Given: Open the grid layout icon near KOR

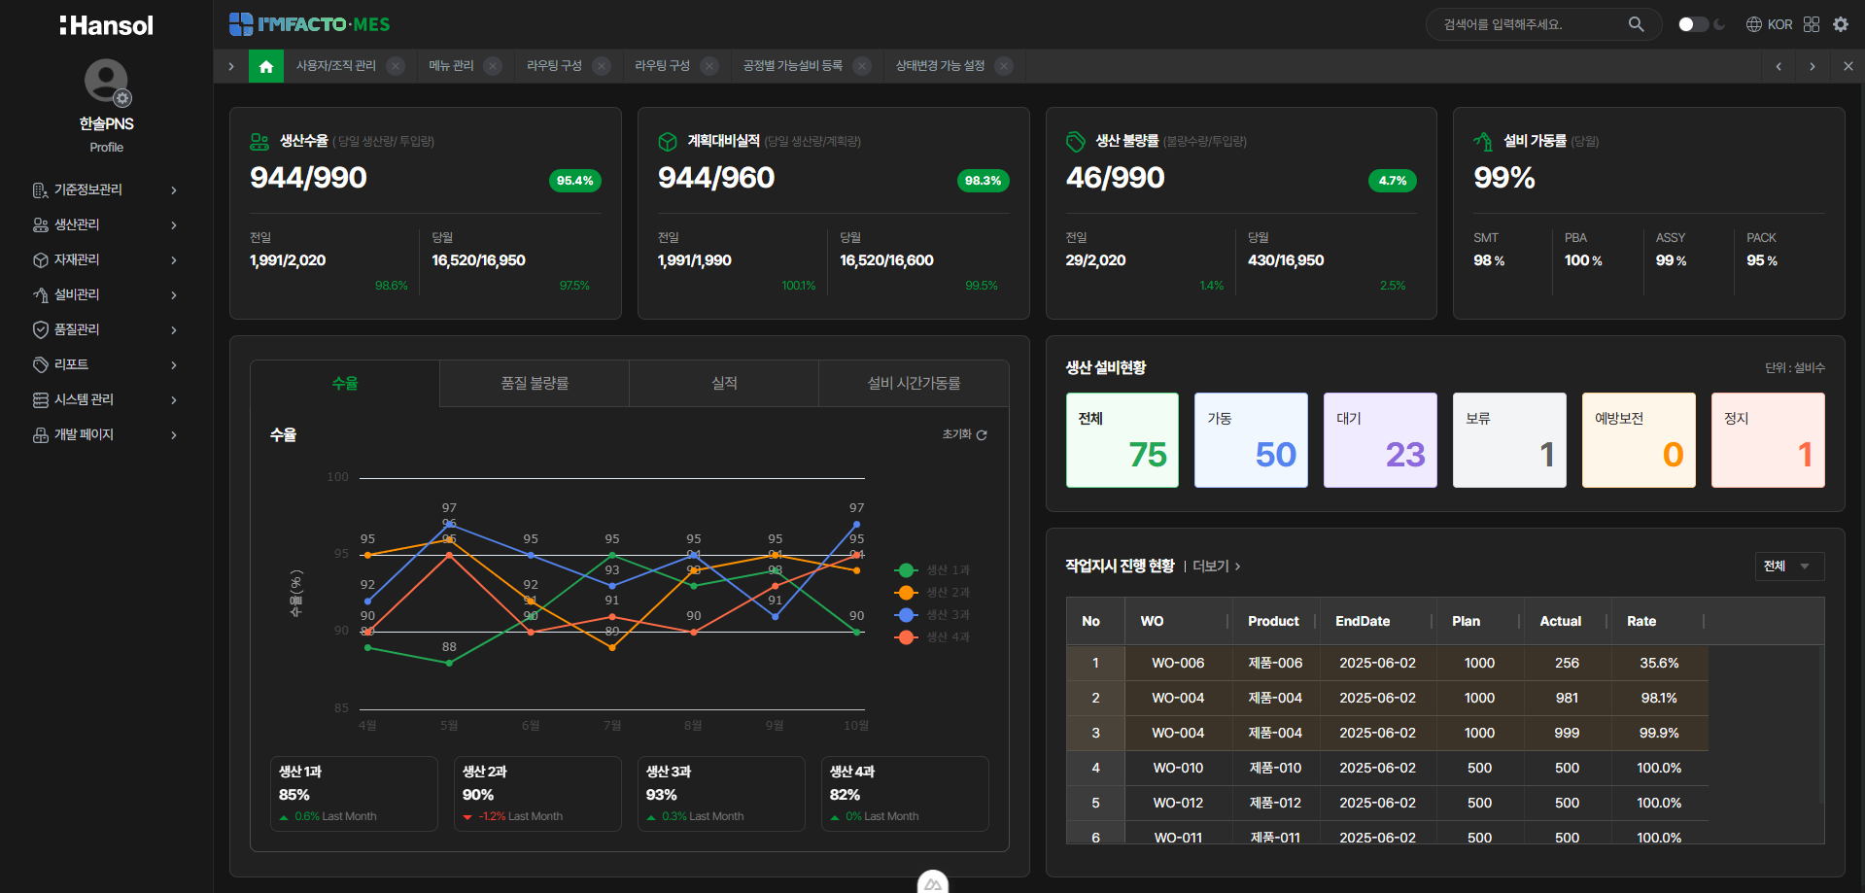Looking at the screenshot, I should click(1812, 24).
